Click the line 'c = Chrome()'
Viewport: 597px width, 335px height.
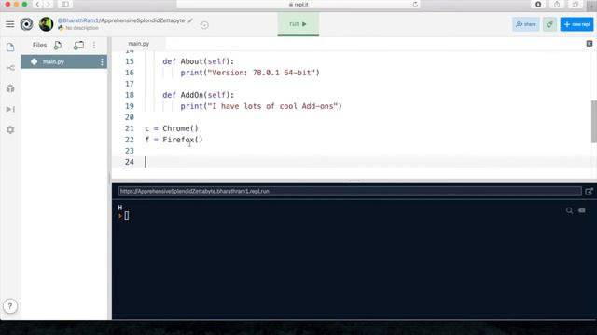point(172,128)
